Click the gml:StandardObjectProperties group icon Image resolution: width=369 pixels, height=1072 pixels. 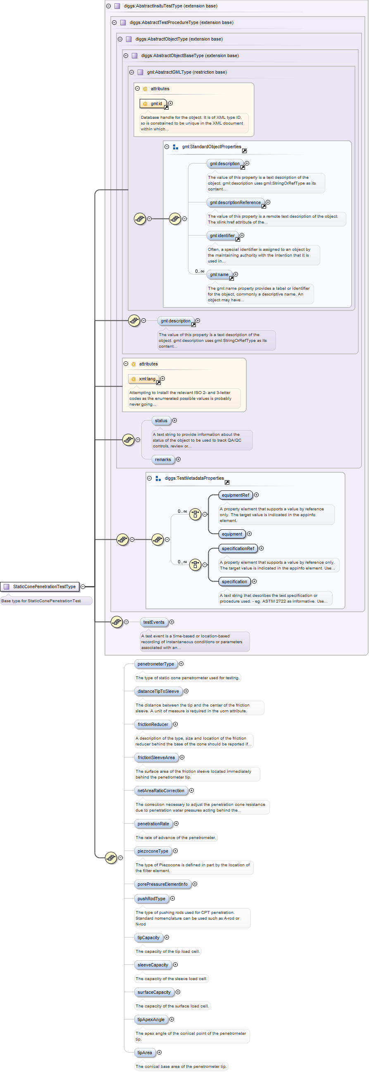(x=175, y=147)
